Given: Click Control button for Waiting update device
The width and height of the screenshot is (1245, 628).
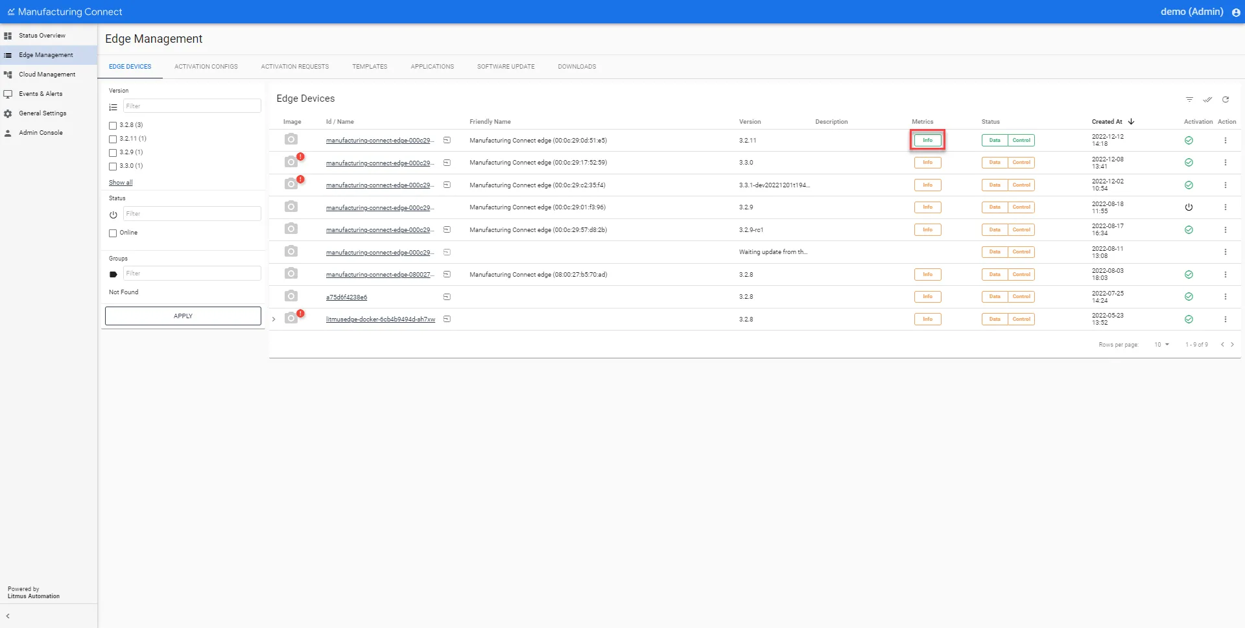Looking at the screenshot, I should coord(1021,252).
